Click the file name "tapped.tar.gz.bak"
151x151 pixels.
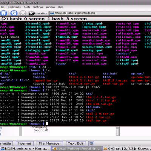[49, 84]
